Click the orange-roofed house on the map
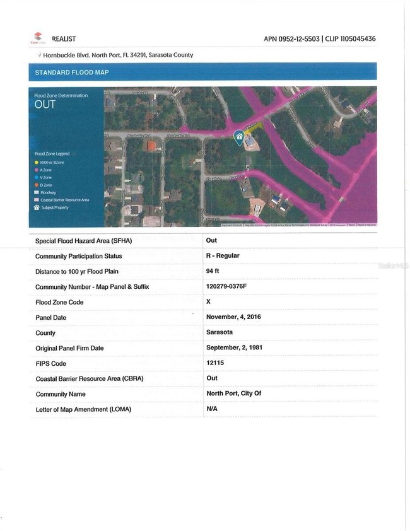The height and width of the screenshot is (531, 410). [x=151, y=146]
